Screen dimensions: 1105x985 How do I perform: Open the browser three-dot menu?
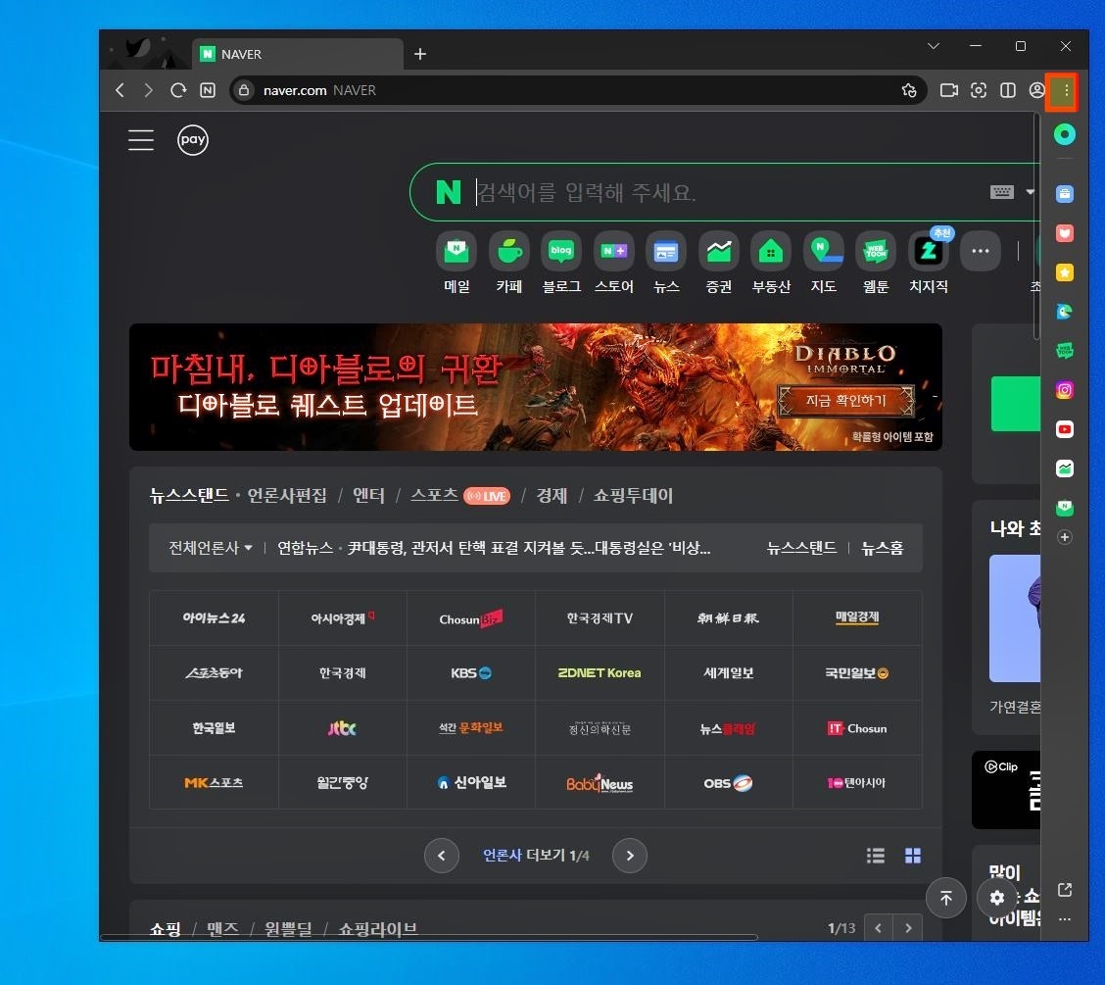point(1065,90)
